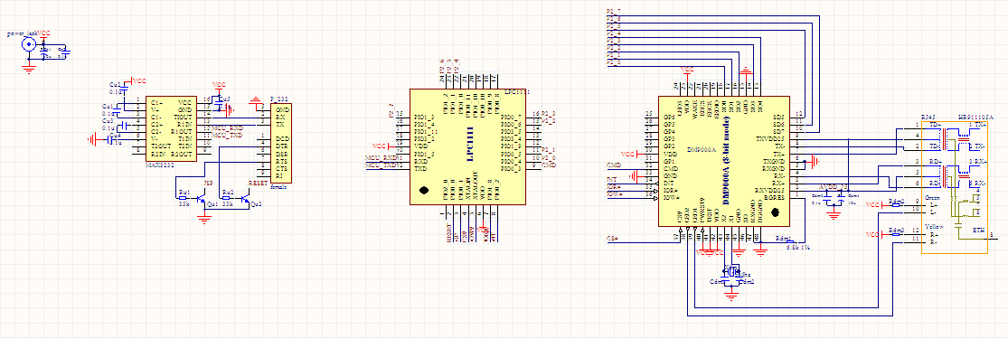1008x339 pixels.
Task: Click the CS# net label left of DM9000A
Action: click(x=612, y=240)
